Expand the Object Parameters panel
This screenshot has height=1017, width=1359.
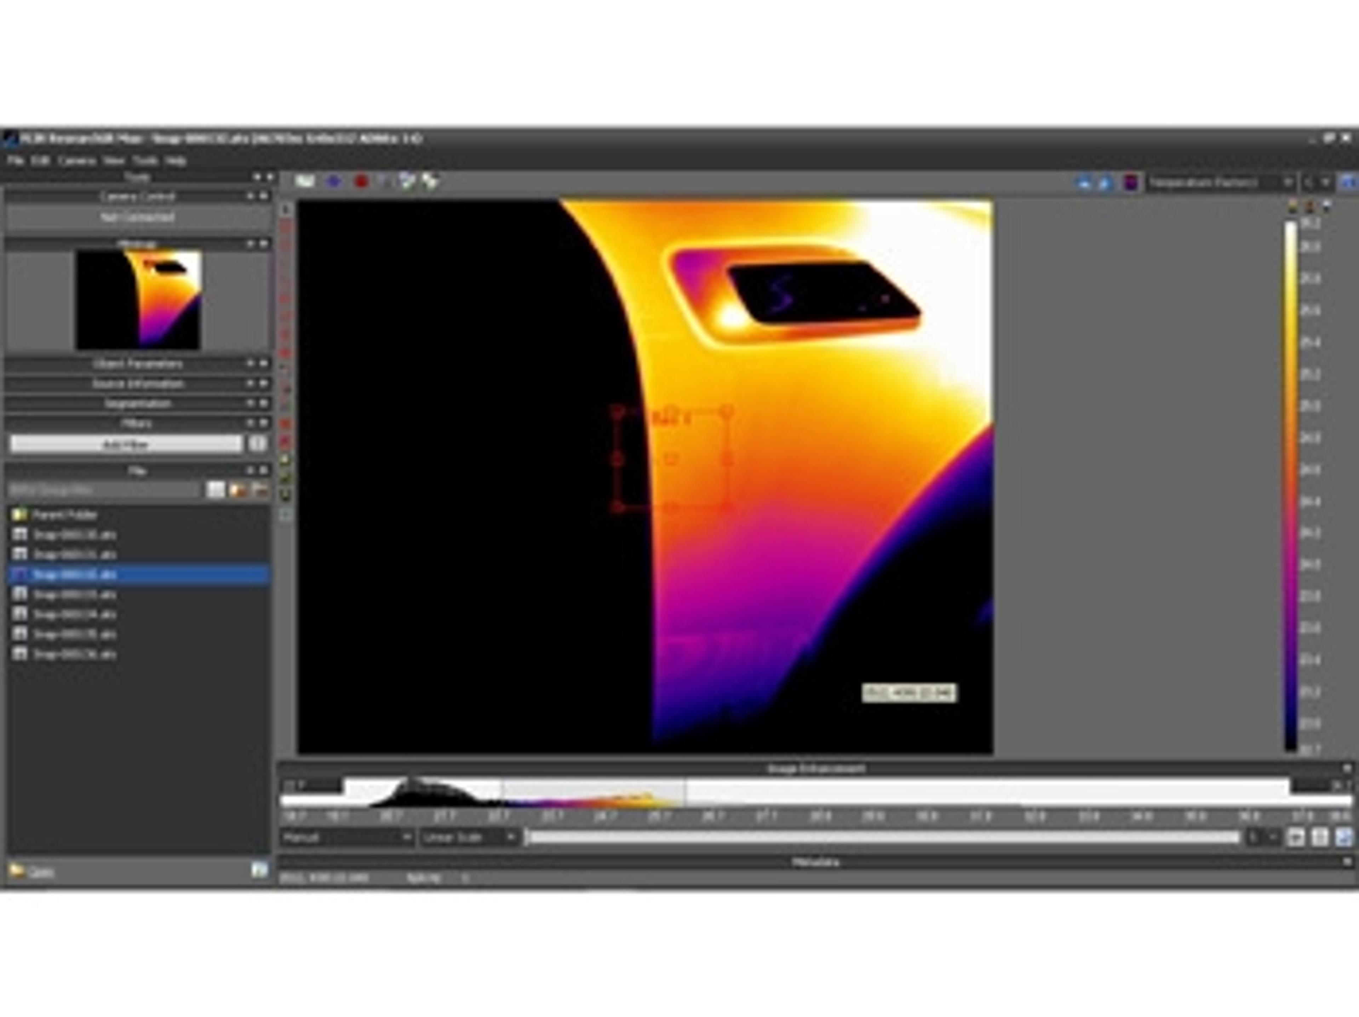click(138, 364)
